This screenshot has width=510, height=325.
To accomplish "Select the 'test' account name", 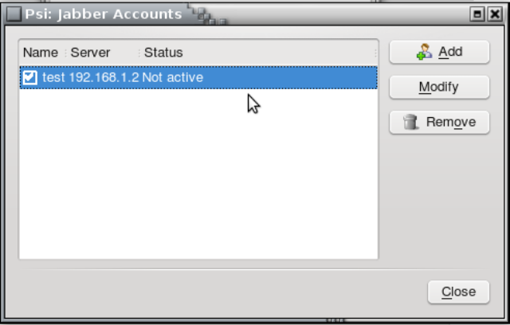I will (53, 78).
